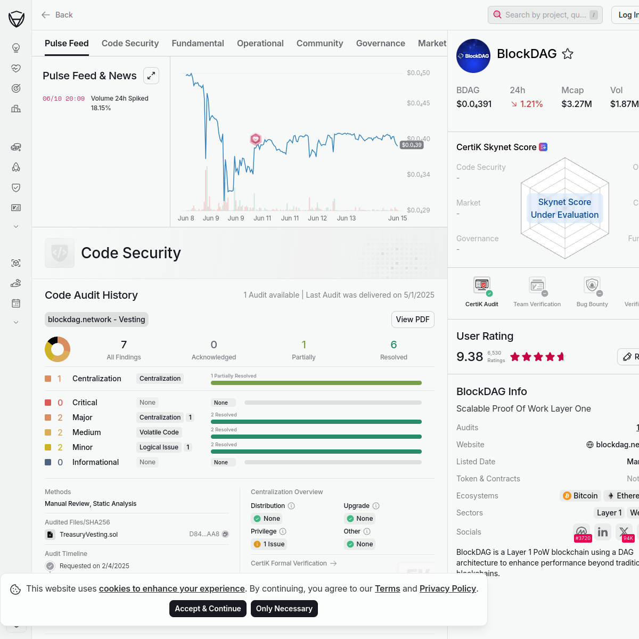Click the Centralization partially resolved progress bar
The height and width of the screenshot is (639, 639).
316,383
